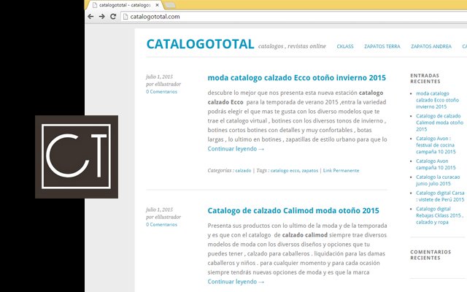467x292 pixels.
Task: Click the CT logo image
Action: click(x=77, y=157)
